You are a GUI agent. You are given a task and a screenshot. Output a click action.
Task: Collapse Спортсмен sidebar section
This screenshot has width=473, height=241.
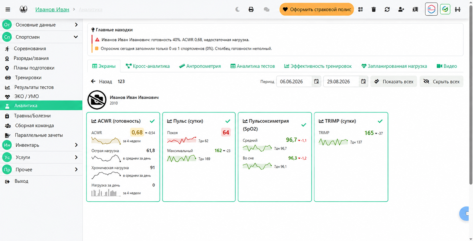tap(41, 37)
